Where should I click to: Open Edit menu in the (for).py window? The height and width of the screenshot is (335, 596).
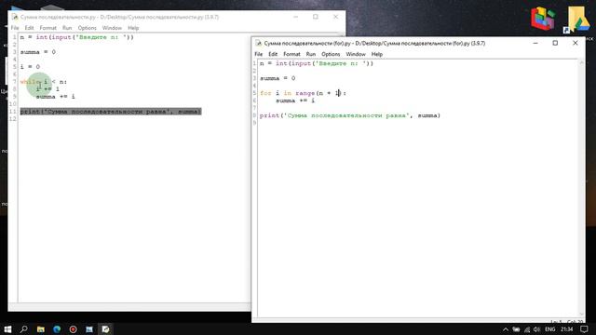click(273, 54)
